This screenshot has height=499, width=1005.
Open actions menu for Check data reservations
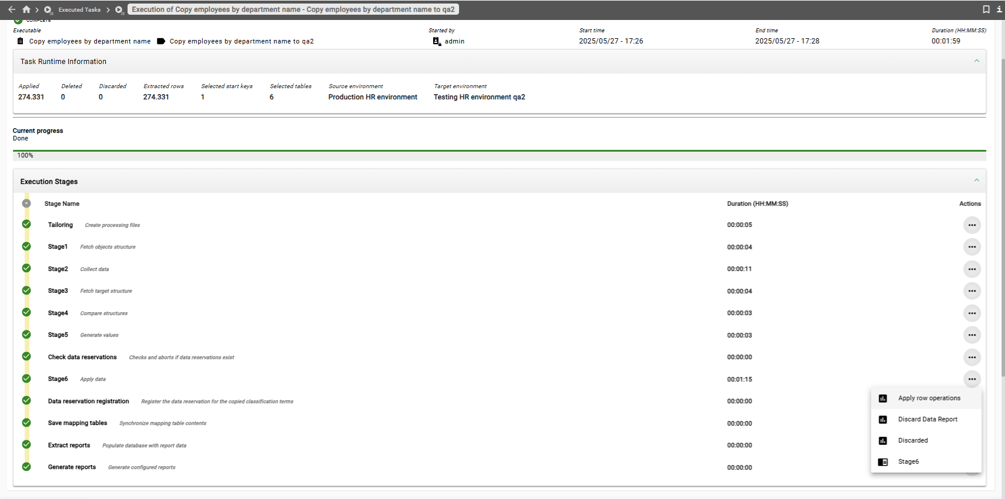click(972, 357)
